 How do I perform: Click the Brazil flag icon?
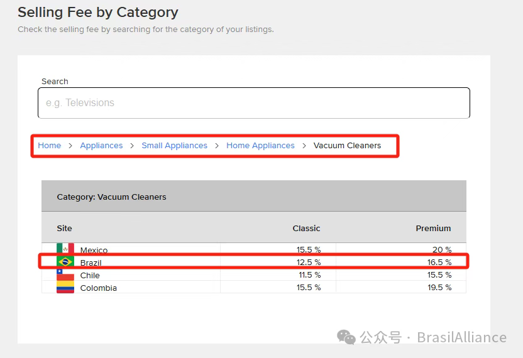(65, 262)
